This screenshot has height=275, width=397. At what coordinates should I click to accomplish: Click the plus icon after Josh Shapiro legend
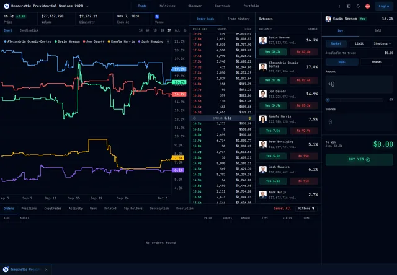168,41
